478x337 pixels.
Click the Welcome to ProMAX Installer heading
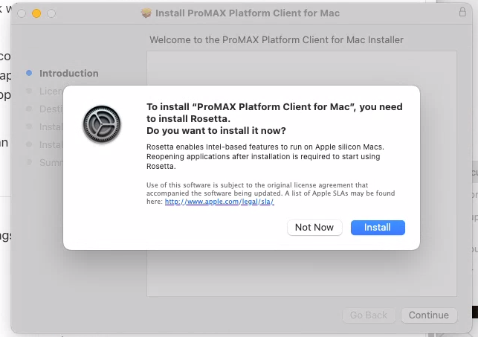pyautogui.click(x=277, y=40)
